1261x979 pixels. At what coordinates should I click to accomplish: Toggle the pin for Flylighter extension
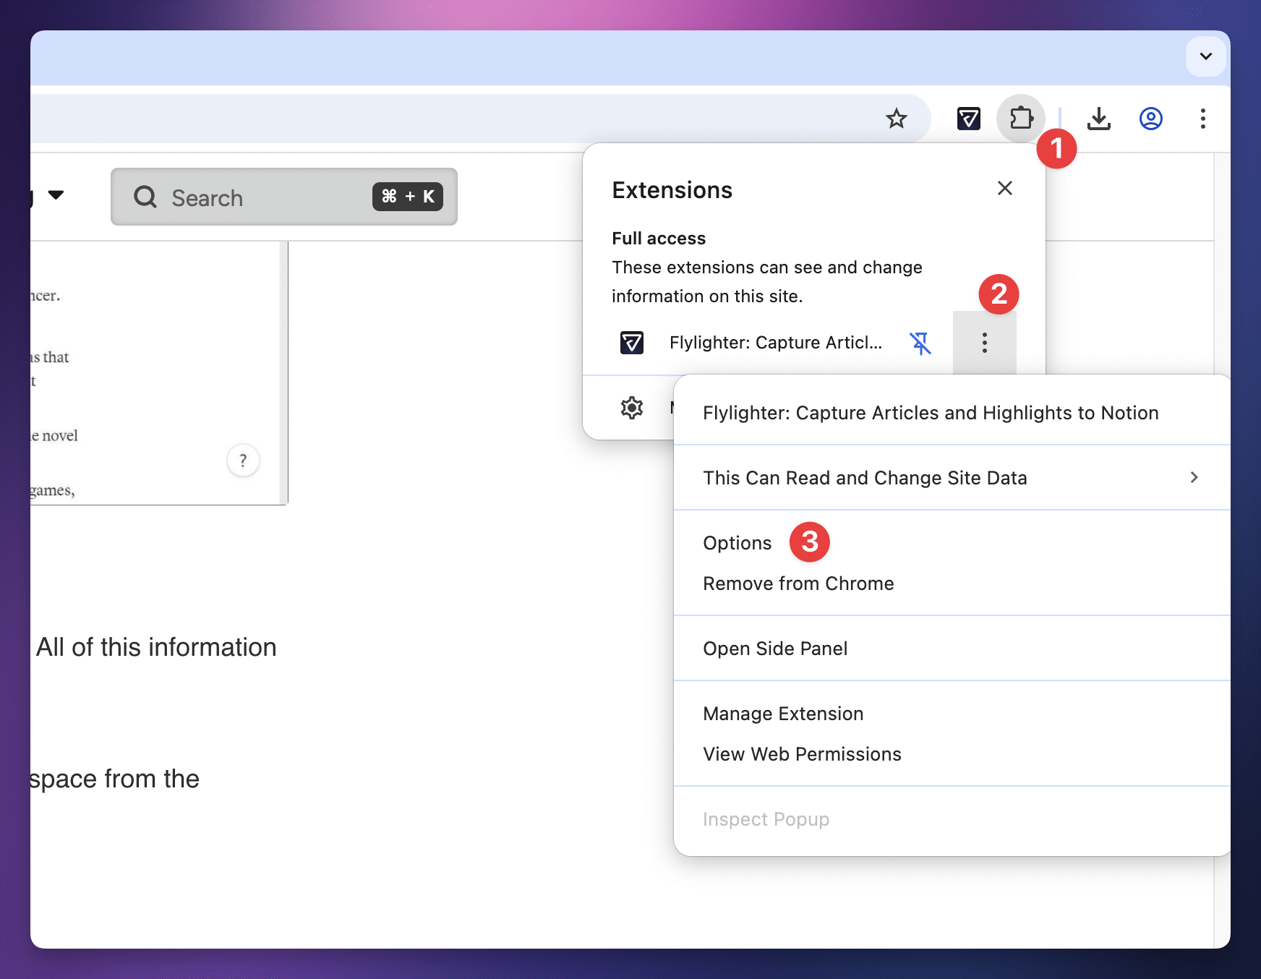(x=920, y=343)
